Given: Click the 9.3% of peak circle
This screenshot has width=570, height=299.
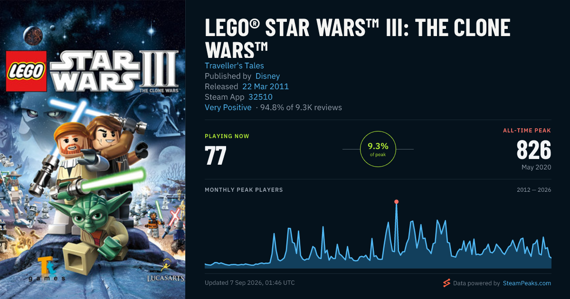Looking at the screenshot, I should (378, 149).
